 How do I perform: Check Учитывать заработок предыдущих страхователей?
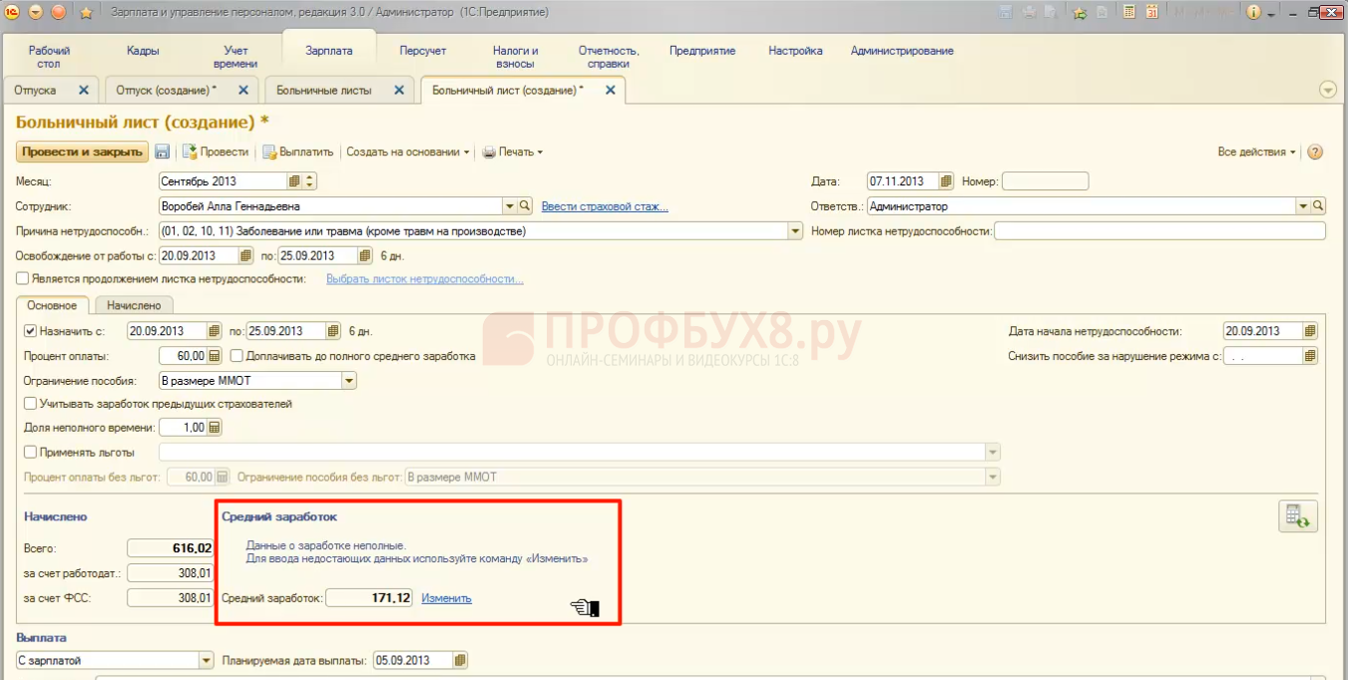click(30, 404)
